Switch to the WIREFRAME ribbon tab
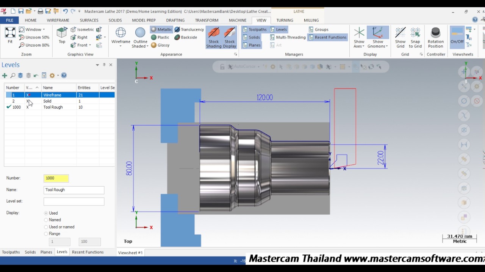This screenshot has height=272, width=485. pyautogui.click(x=58, y=20)
